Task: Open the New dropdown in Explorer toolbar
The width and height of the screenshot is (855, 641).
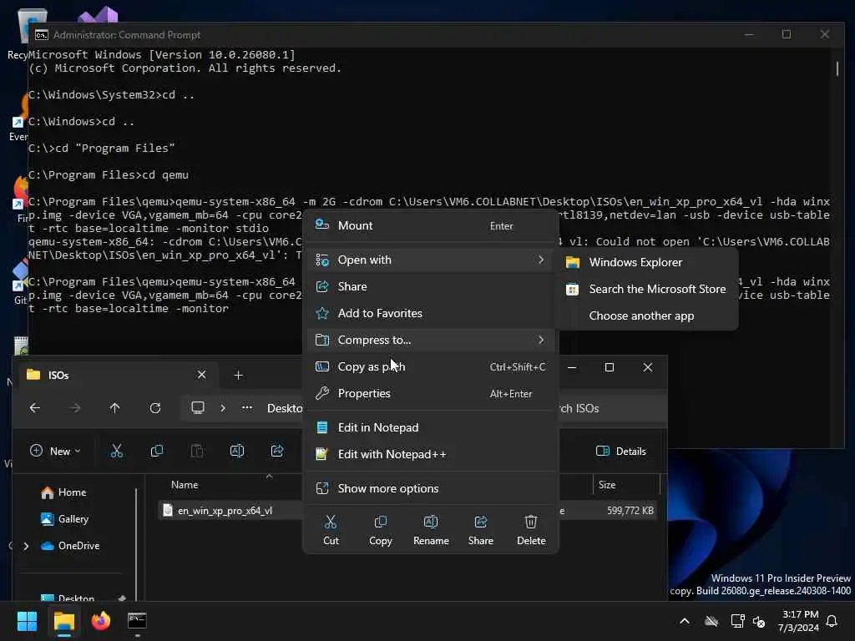Action: point(55,452)
